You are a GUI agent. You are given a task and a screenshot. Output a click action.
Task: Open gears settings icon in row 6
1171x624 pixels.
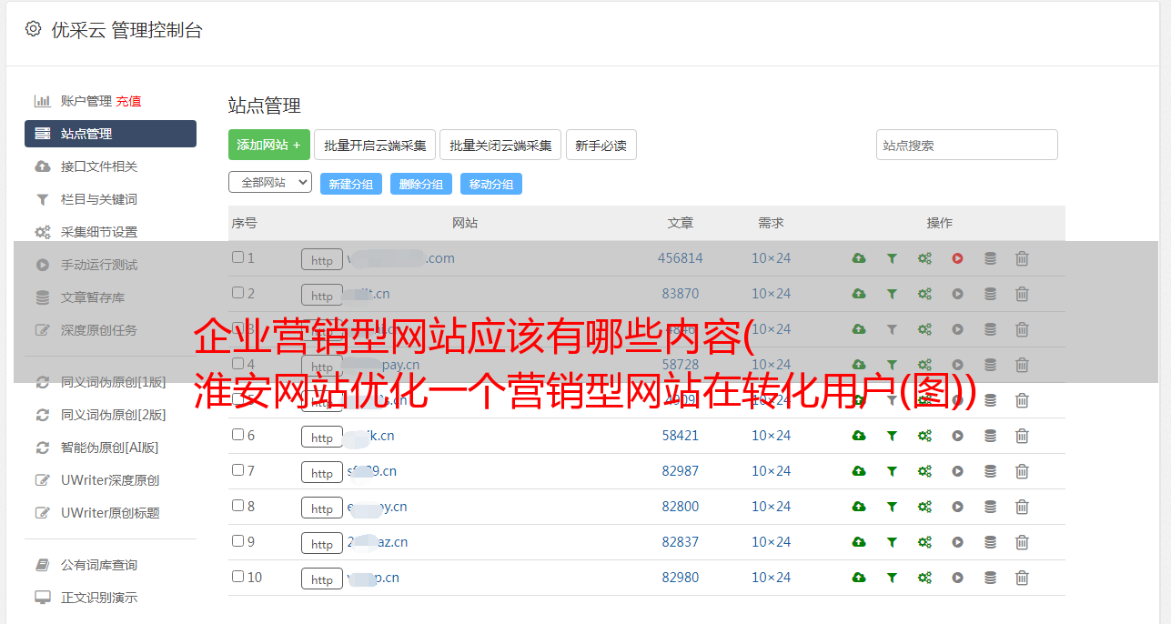pyautogui.click(x=924, y=436)
